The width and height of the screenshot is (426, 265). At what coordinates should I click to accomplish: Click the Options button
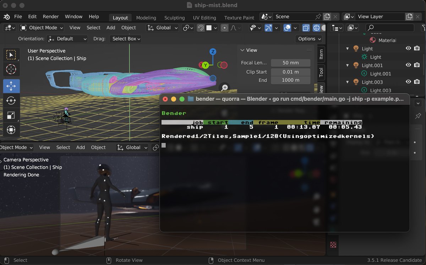(x=308, y=38)
